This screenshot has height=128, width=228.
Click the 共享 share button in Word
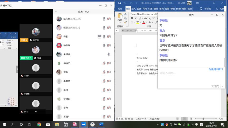tap(220, 9)
